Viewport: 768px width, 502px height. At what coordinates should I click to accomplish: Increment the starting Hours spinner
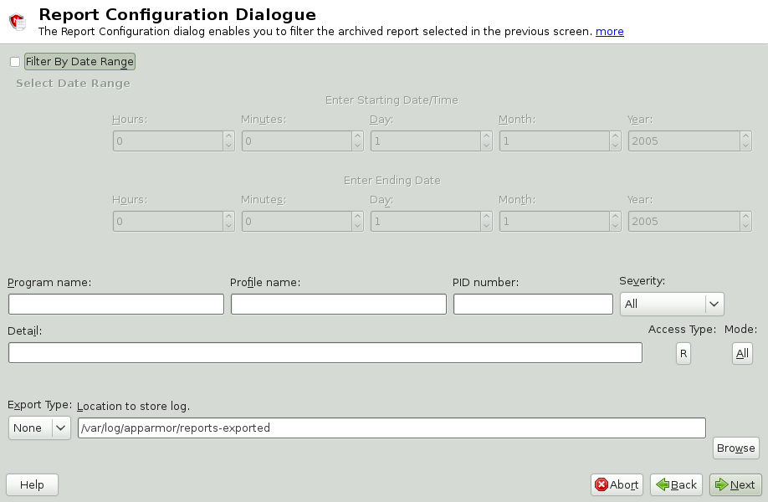pos(228,137)
